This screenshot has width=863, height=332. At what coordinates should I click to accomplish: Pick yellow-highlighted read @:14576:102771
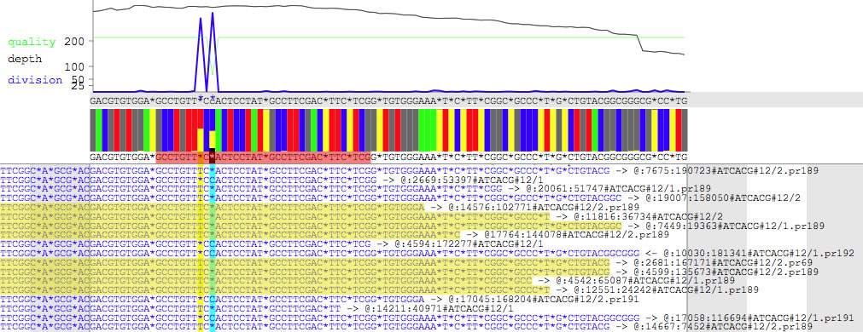(319, 208)
